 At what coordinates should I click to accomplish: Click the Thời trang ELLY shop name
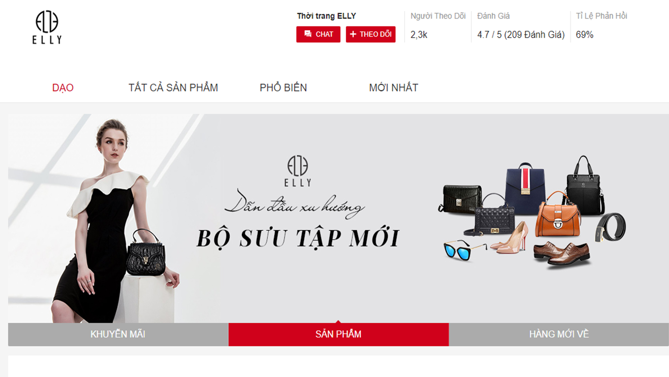coord(326,16)
